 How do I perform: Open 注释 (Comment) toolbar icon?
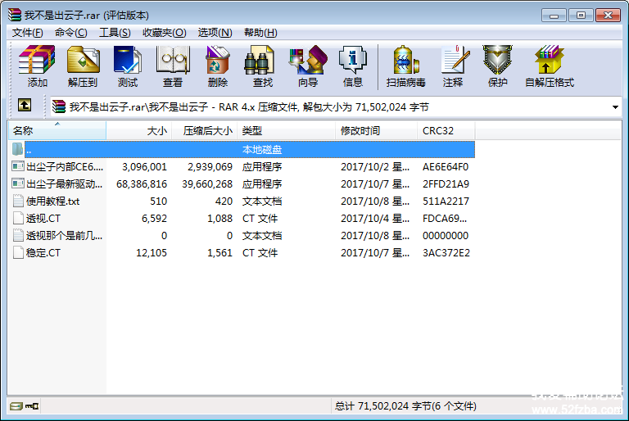[455, 60]
